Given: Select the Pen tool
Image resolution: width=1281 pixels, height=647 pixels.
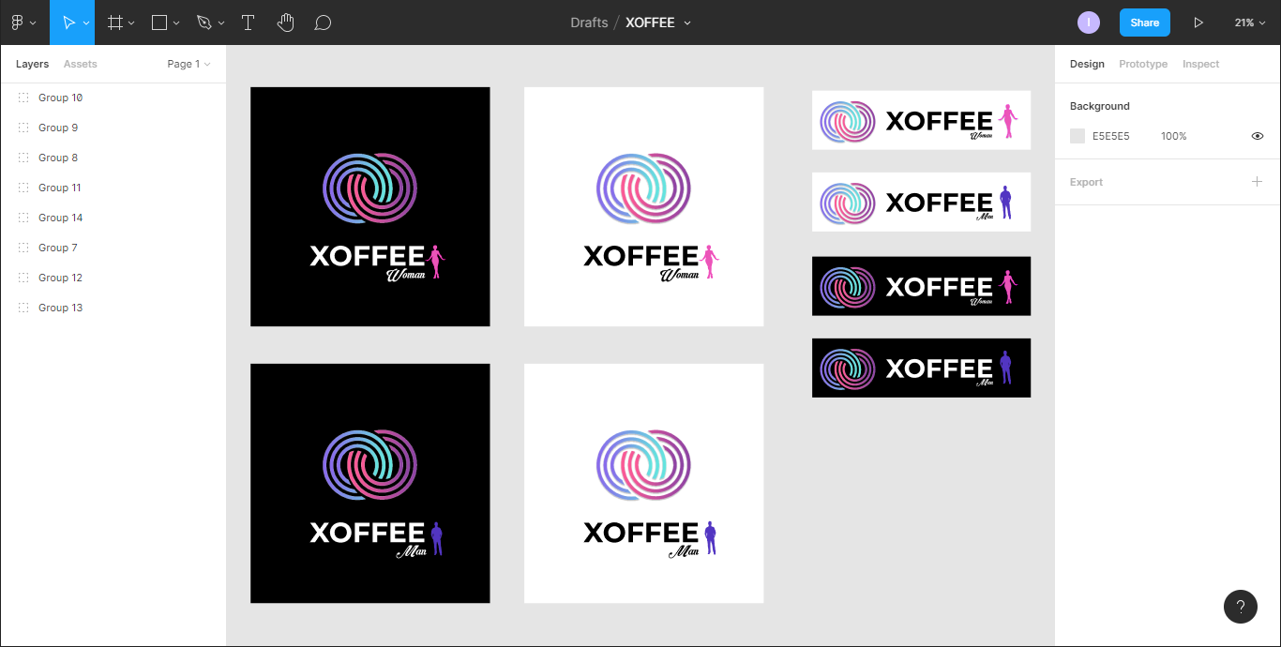Looking at the screenshot, I should [x=204, y=23].
